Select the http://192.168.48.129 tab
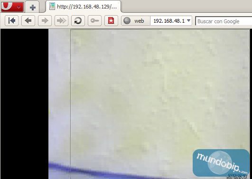Image resolution: width=252 pixels, height=179 pixels. (83, 7)
